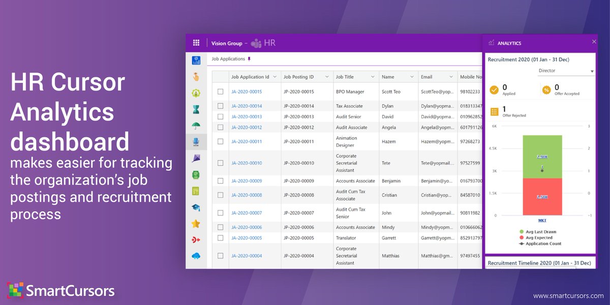Open the app launcher grid icon
The height and width of the screenshot is (305, 610).
pyautogui.click(x=196, y=43)
